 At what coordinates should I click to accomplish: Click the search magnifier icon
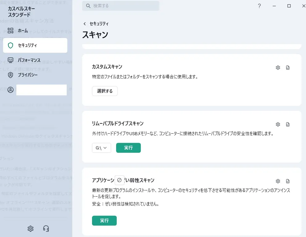coord(88,6)
